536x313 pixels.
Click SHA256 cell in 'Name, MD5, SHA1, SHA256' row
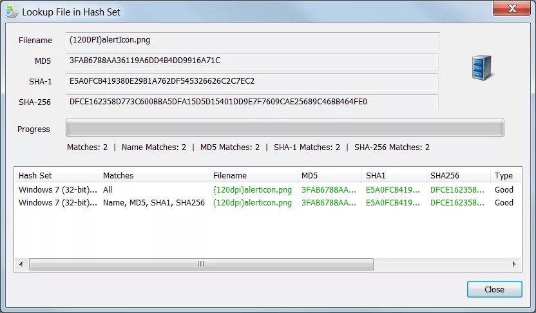(457, 203)
